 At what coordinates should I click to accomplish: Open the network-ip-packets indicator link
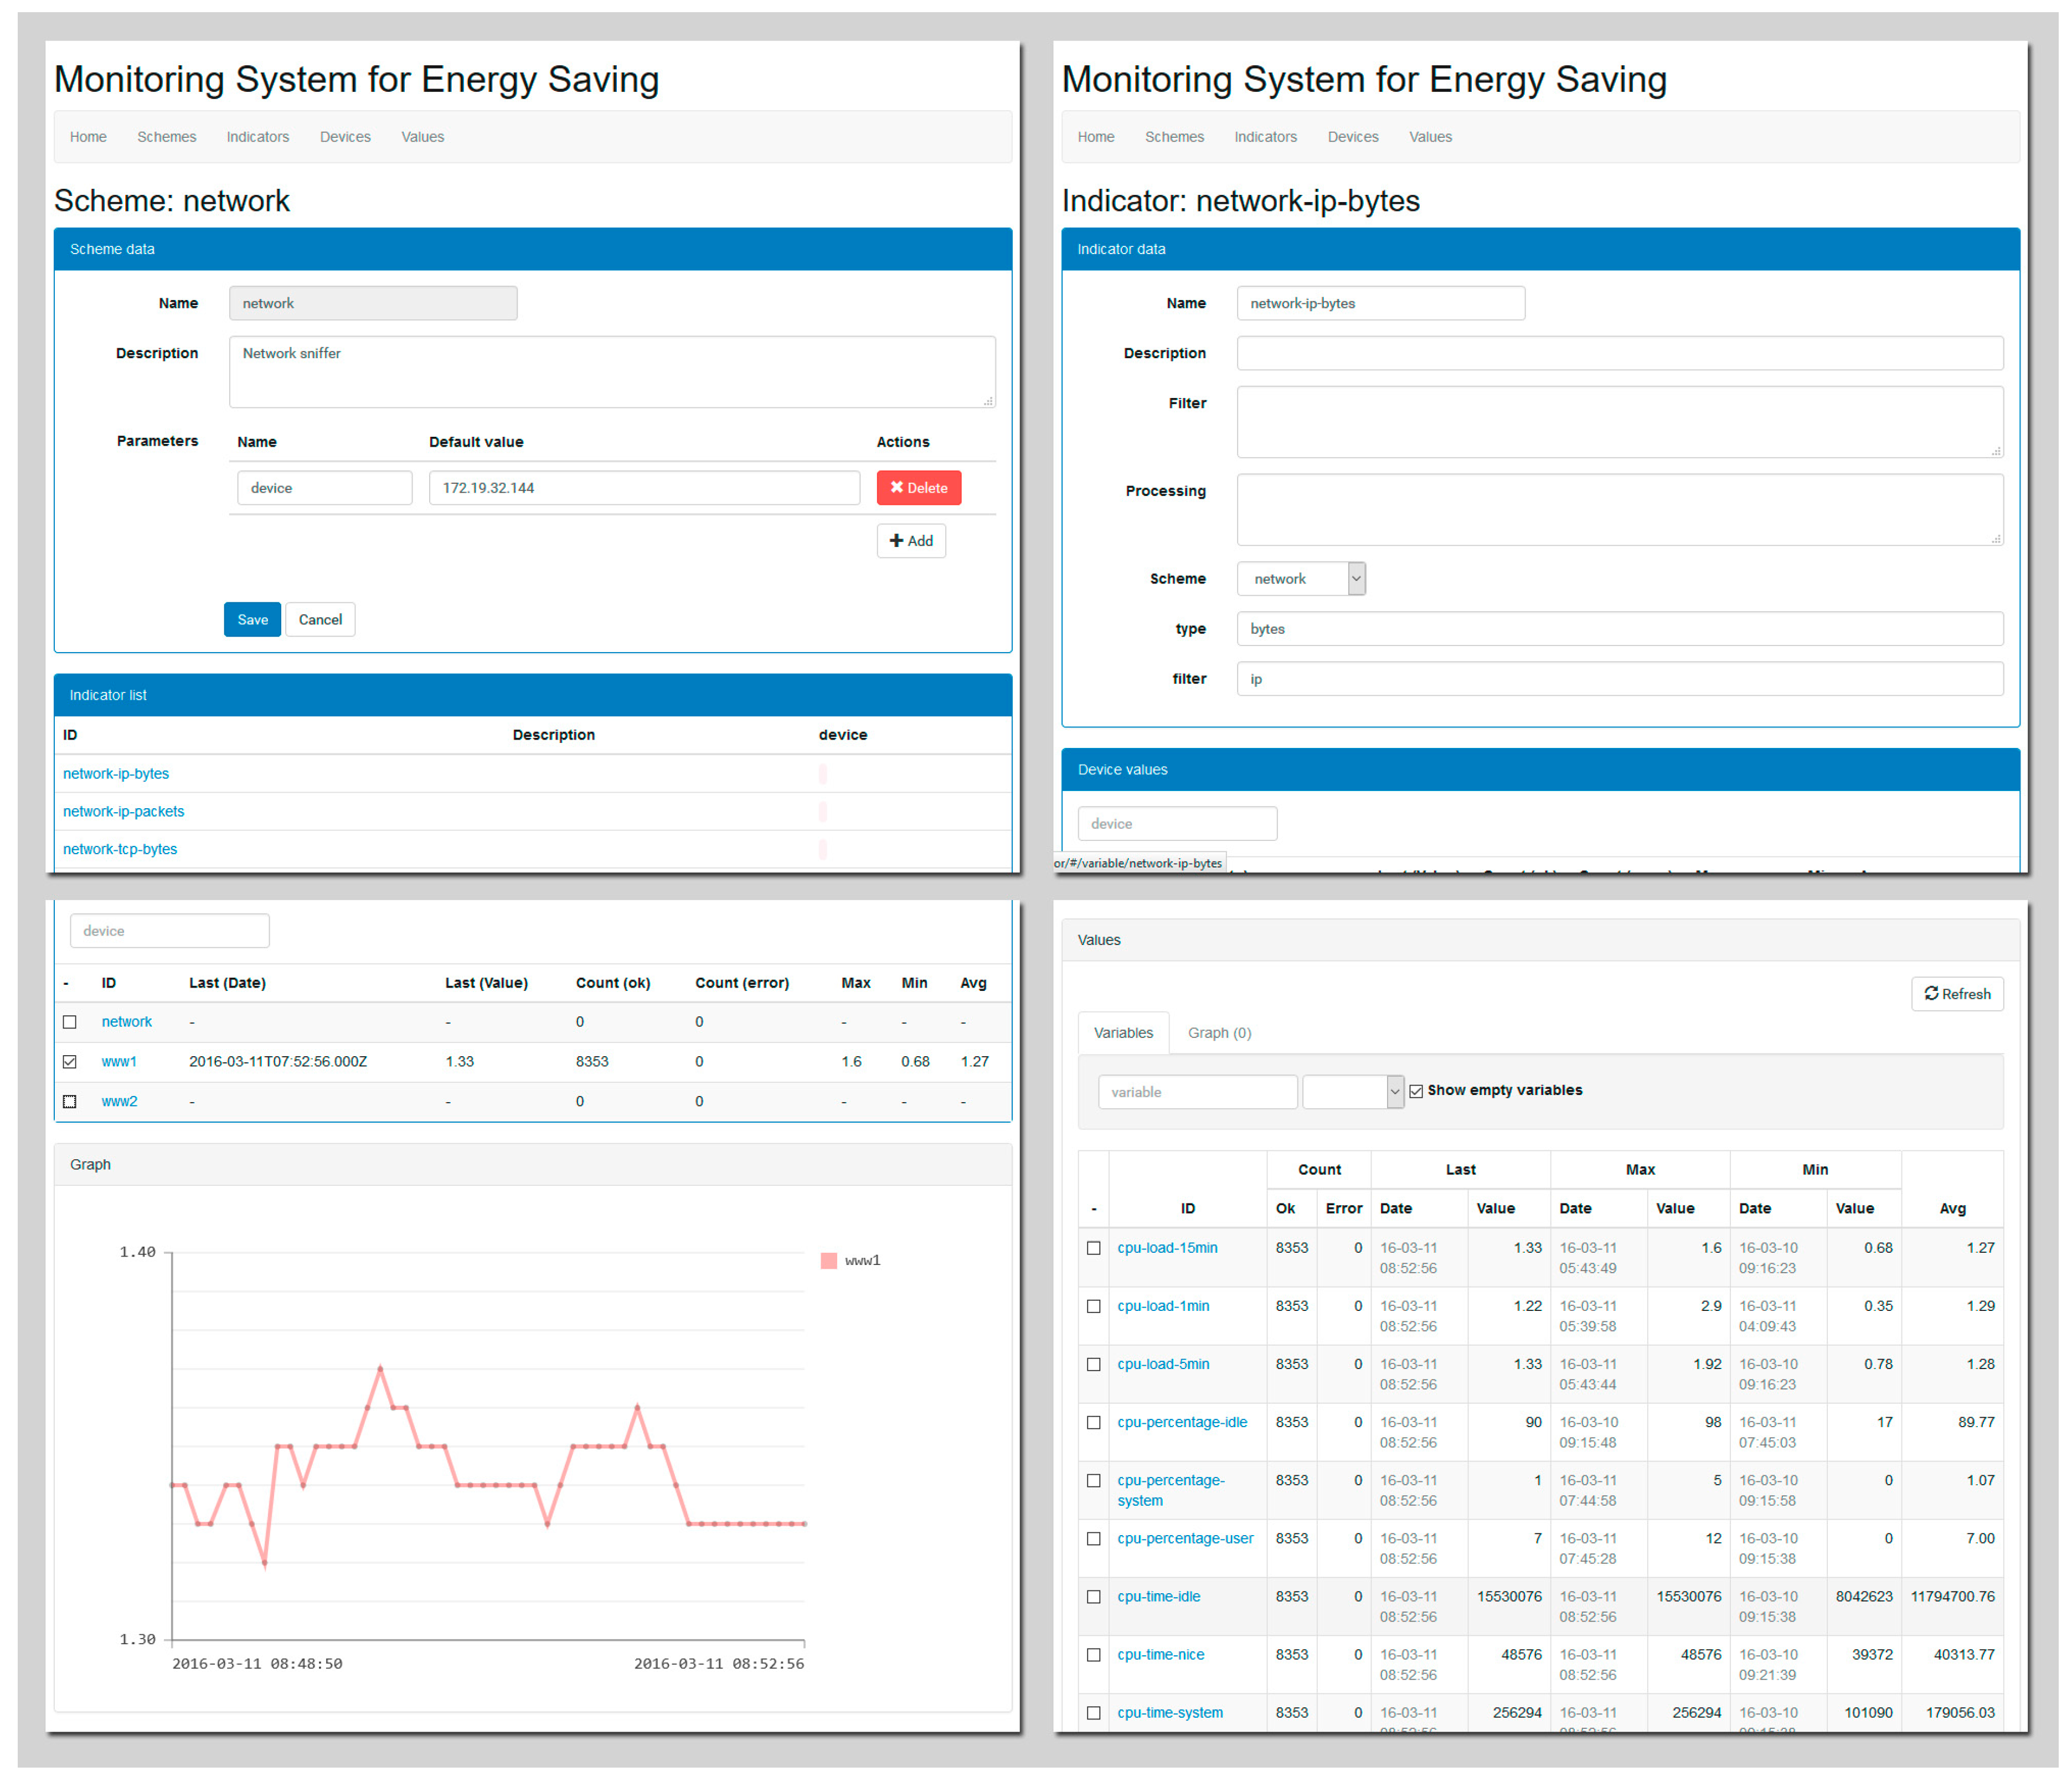[123, 811]
